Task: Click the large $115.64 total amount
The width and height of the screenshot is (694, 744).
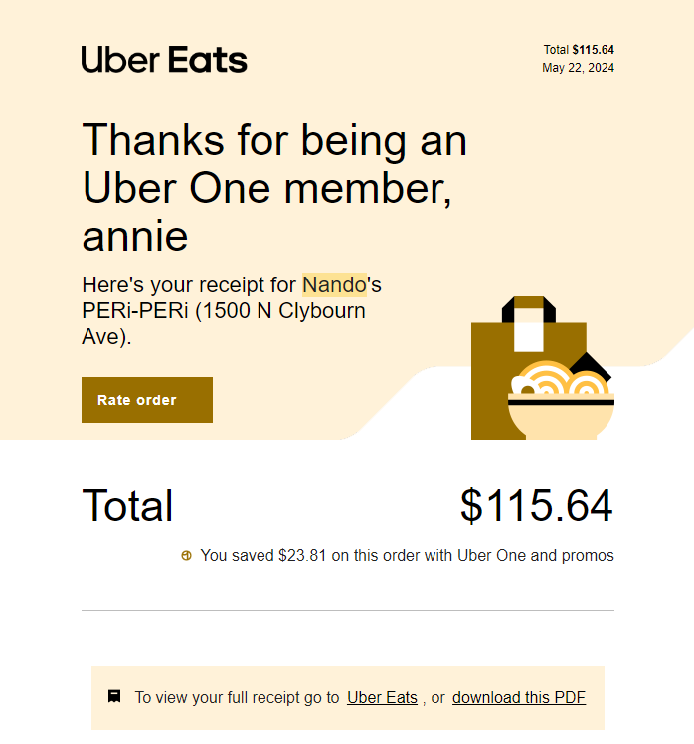Action: pyautogui.click(x=536, y=506)
